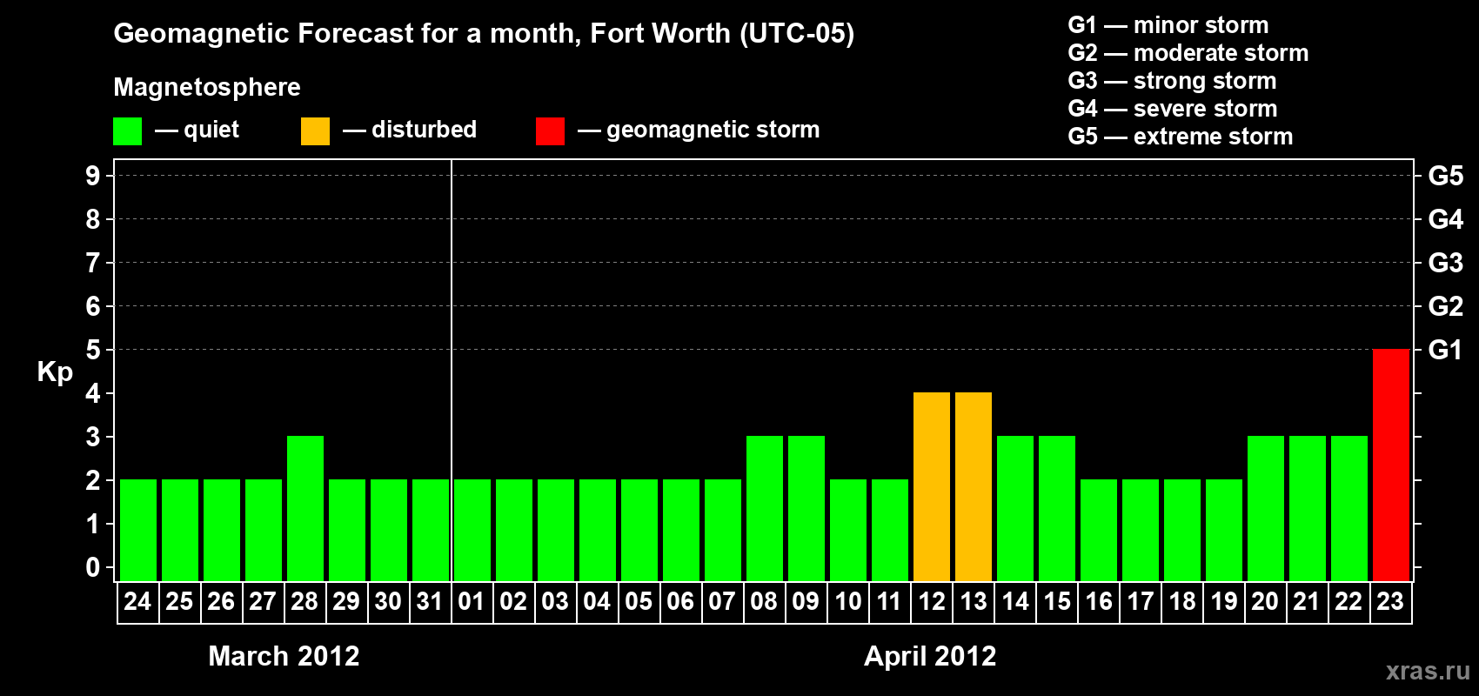
Task: Click the date label 31 on axis
Action: (x=430, y=601)
